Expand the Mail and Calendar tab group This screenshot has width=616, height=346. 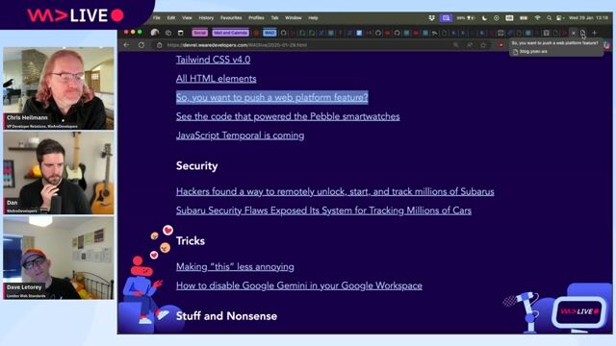231,33
